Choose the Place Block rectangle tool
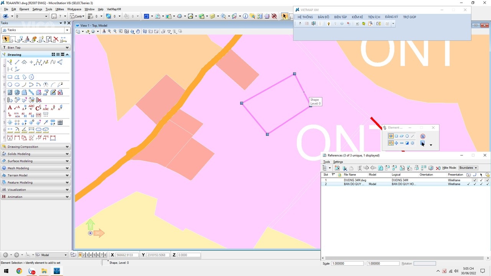491x276 pixels. point(10,77)
